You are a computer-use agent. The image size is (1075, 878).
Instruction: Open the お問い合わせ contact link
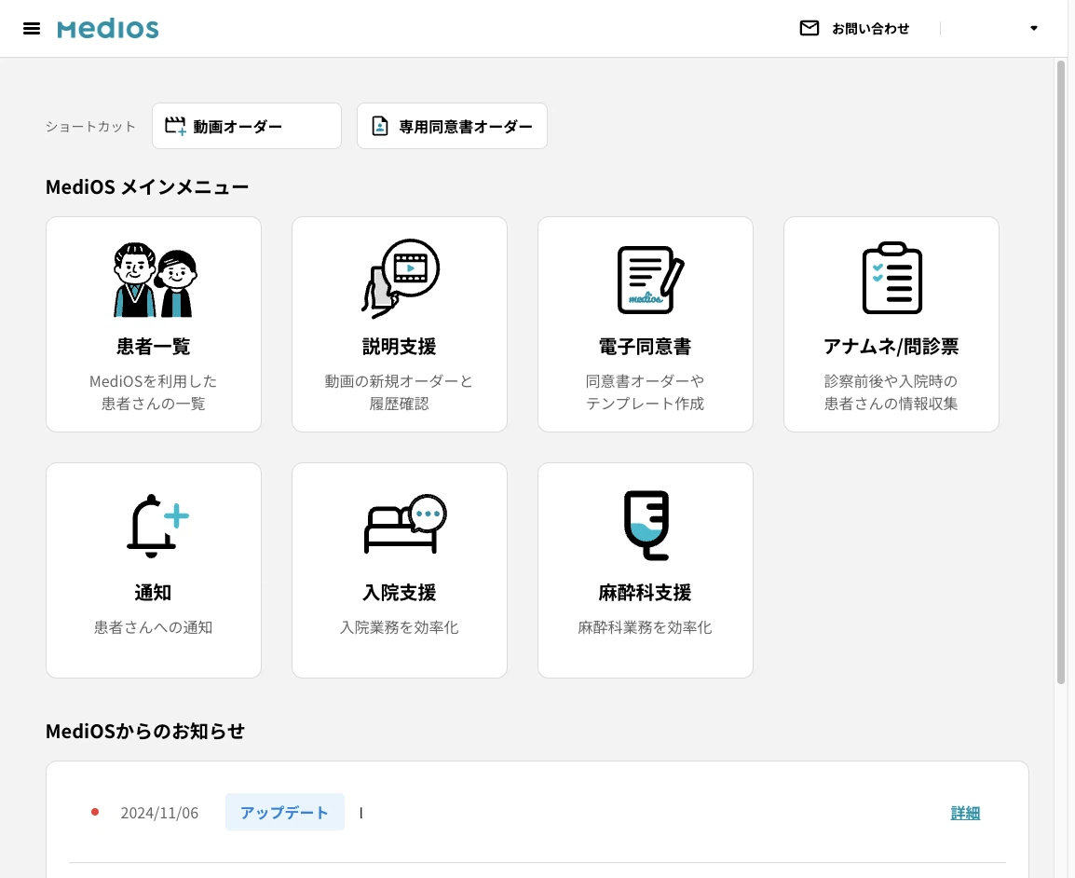point(870,29)
